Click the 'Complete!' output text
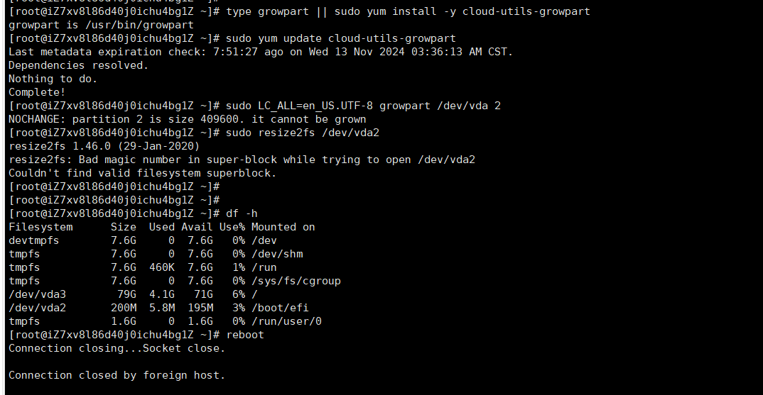Image resolution: width=763 pixels, height=395 pixels. (37, 92)
